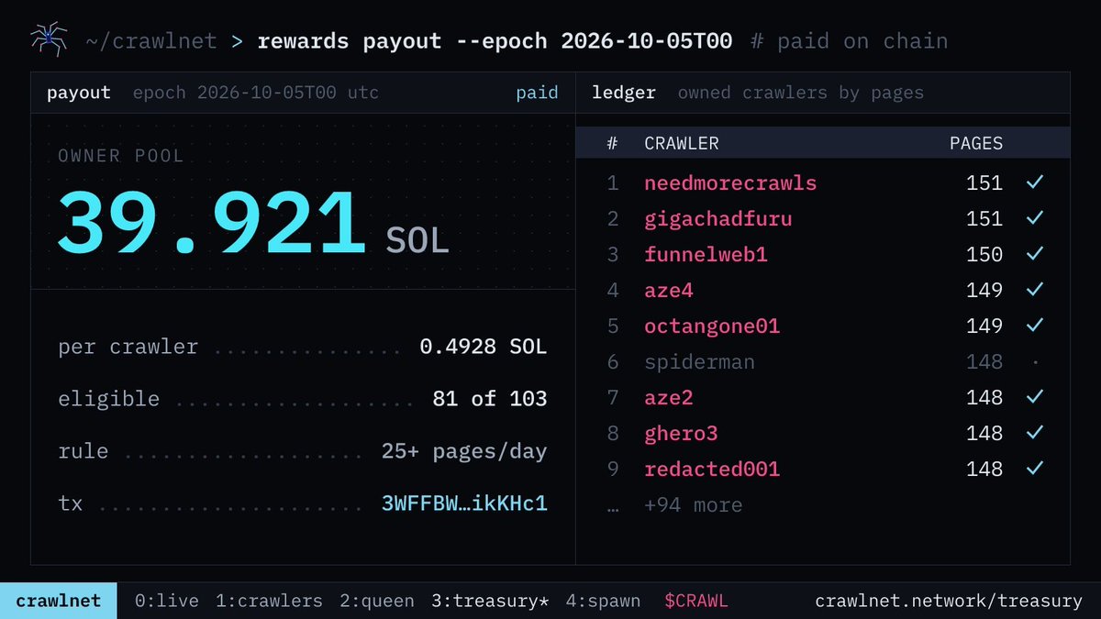Click the checkmark beside redacted001
The height and width of the screenshot is (619, 1101).
(1035, 469)
